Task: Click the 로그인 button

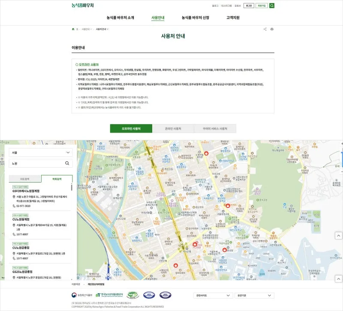Action: [x=249, y=6]
